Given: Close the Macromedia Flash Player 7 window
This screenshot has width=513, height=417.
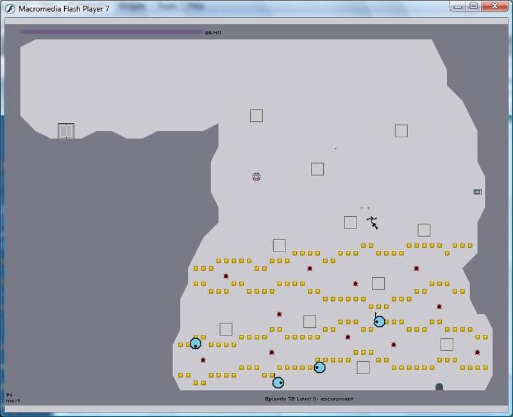Looking at the screenshot, I should pyautogui.click(x=495, y=6).
